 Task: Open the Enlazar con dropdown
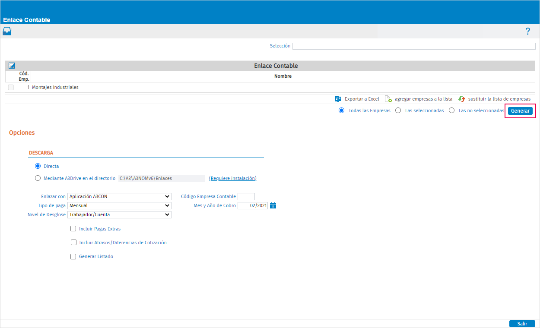pyautogui.click(x=120, y=196)
